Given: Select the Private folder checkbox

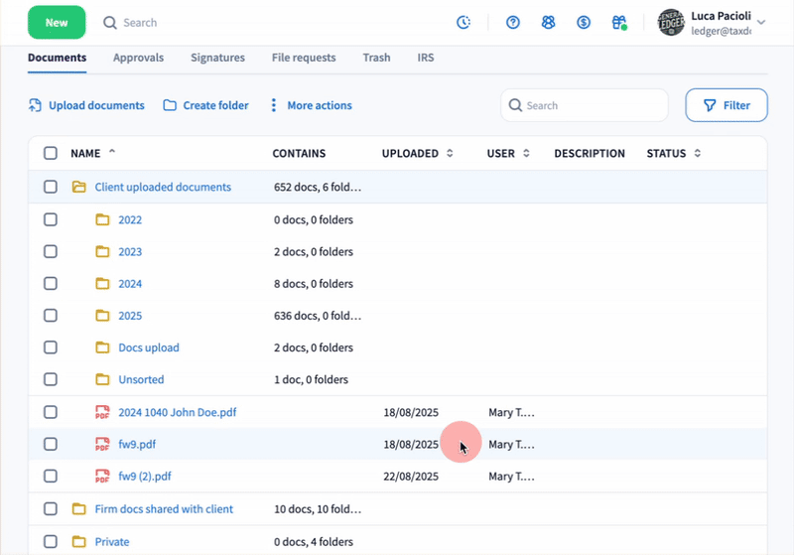Looking at the screenshot, I should (51, 542).
